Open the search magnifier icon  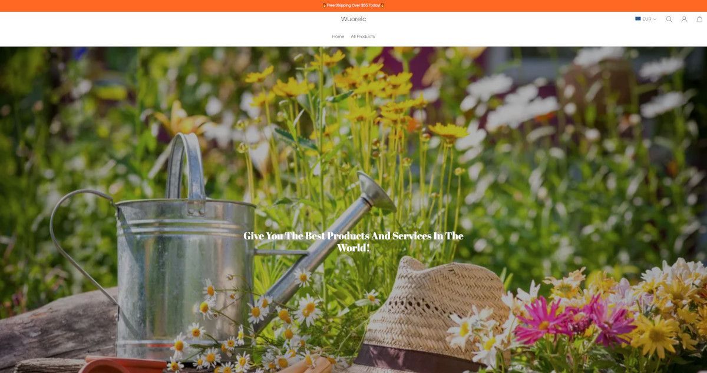(x=669, y=19)
